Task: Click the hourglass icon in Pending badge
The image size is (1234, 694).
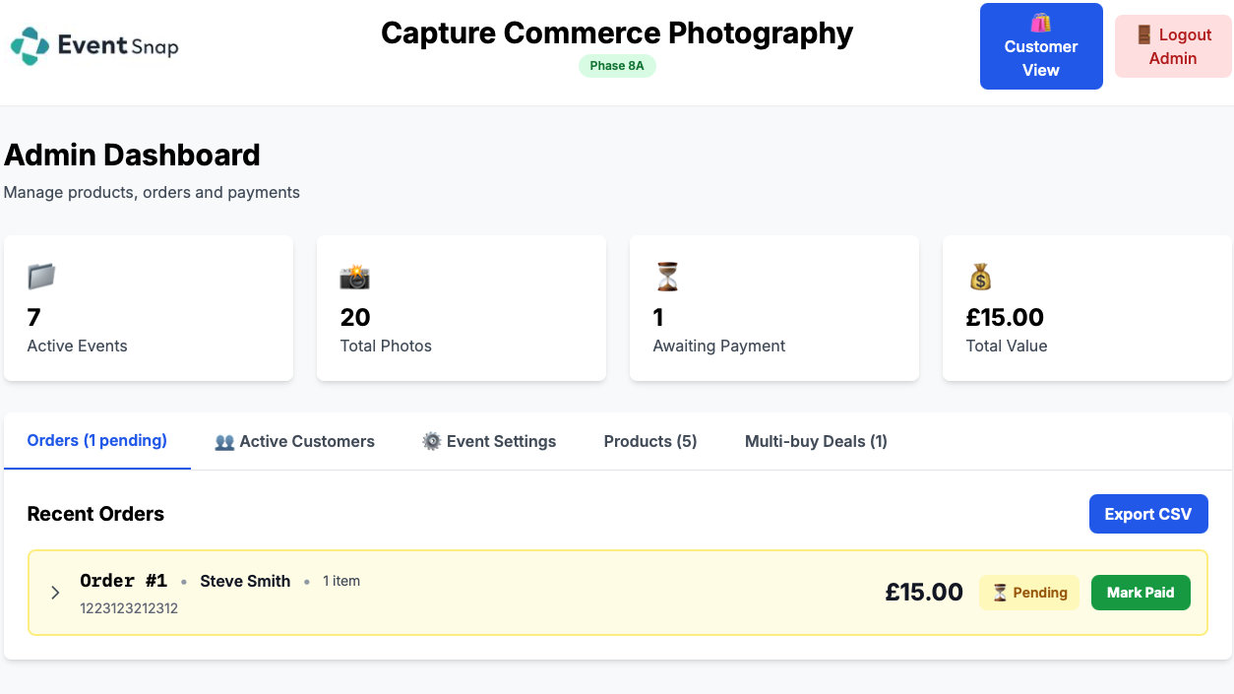Action: click(1000, 593)
